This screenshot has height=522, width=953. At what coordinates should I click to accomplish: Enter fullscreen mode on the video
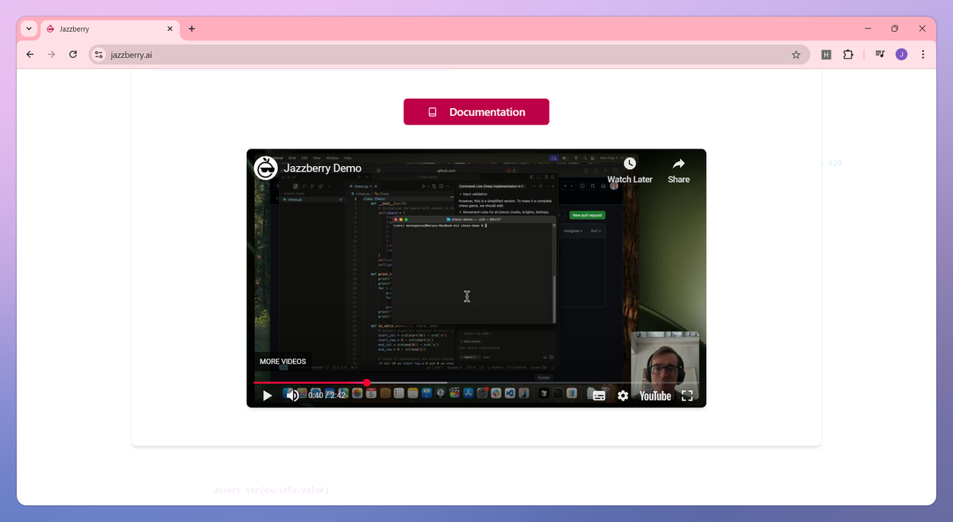[688, 395]
